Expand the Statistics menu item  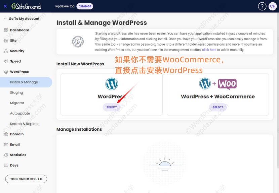tap(18, 155)
